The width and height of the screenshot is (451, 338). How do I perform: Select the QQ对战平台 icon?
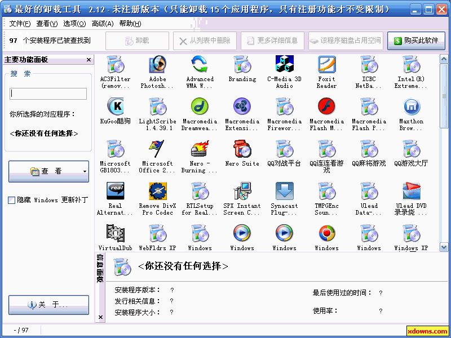coord(285,149)
